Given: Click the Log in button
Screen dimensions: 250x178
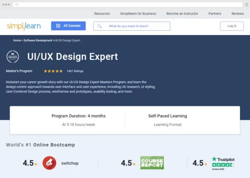Looking at the screenshot, I should click(x=232, y=26).
